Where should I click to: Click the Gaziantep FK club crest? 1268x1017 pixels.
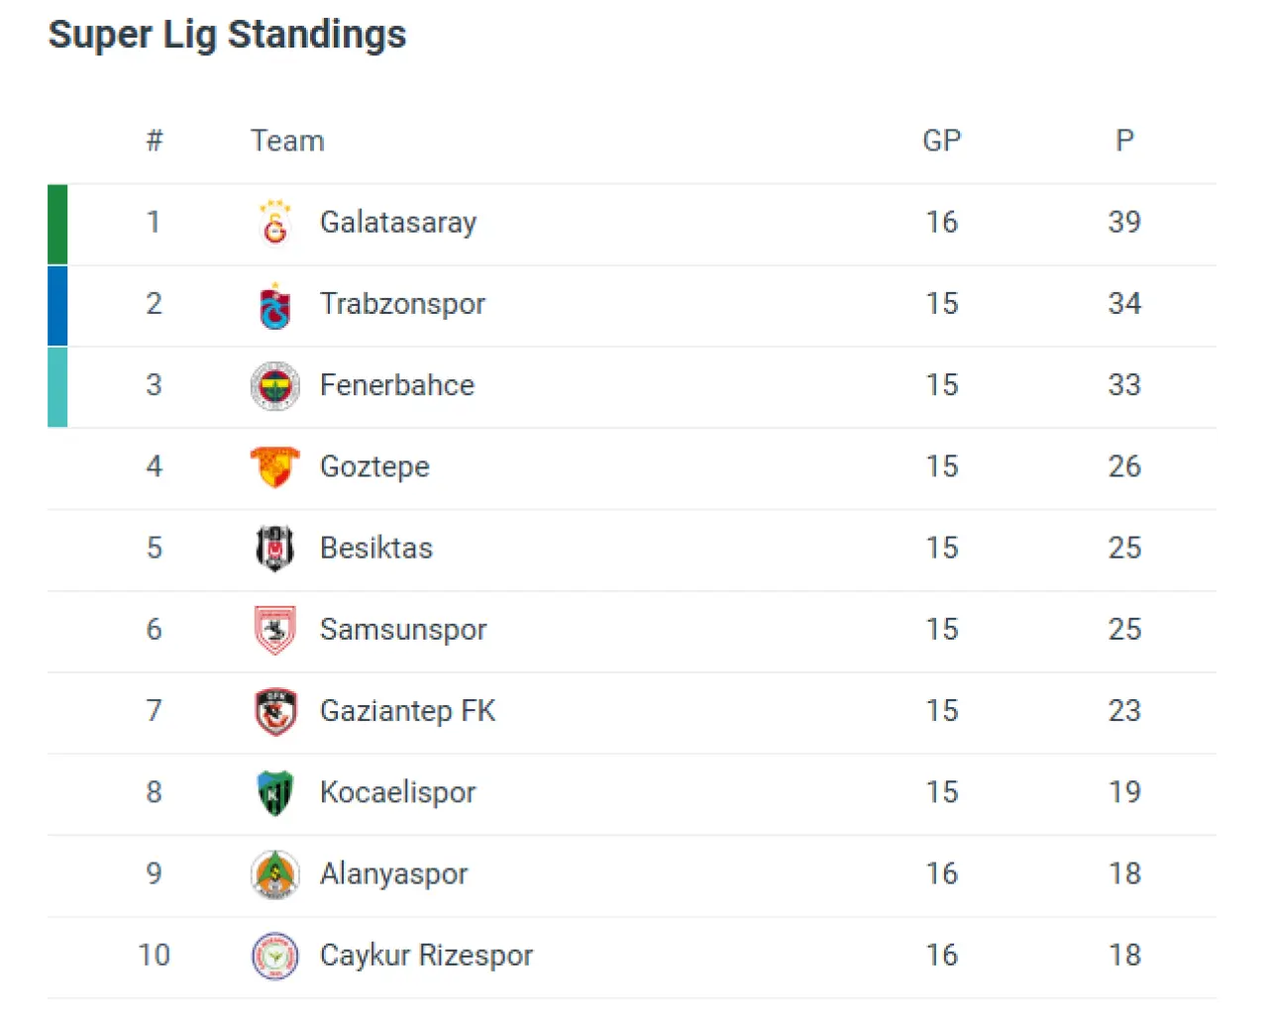274,711
